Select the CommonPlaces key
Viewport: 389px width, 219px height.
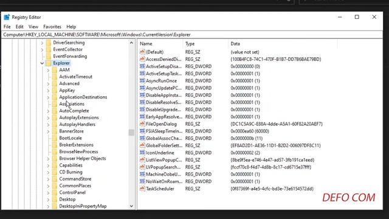tap(75, 186)
